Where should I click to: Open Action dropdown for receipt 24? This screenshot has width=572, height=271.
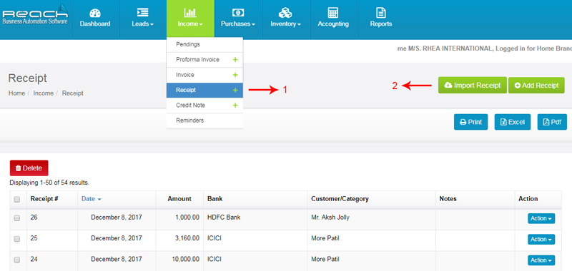[541, 260]
